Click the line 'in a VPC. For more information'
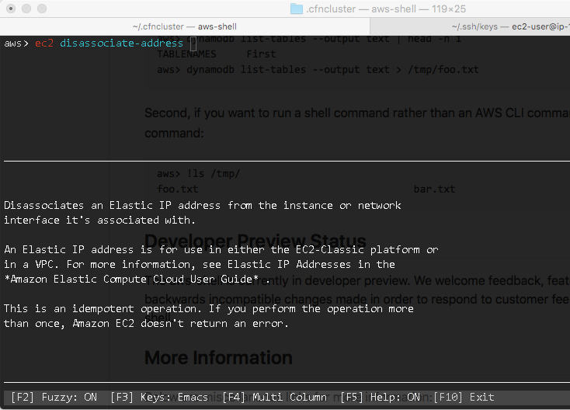Image resolution: width=570 pixels, height=410 pixels. 200,264
